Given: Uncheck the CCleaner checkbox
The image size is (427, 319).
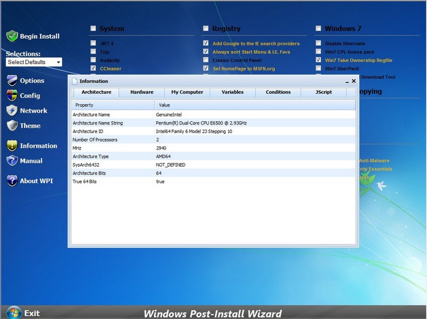Looking at the screenshot, I should tap(93, 68).
